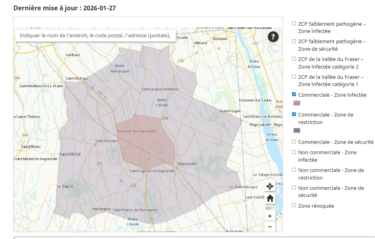
Task: Click the map location search field
Action: [x=95, y=36]
